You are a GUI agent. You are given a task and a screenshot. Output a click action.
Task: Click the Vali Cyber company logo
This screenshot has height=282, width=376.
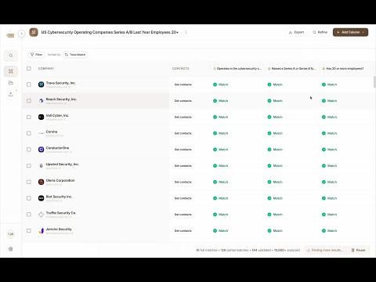click(x=41, y=117)
